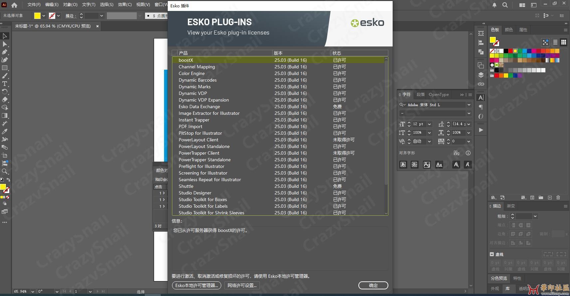Open the Swatch Libraries menu icon
Viewport: 570px width, 296px height.
493,197
